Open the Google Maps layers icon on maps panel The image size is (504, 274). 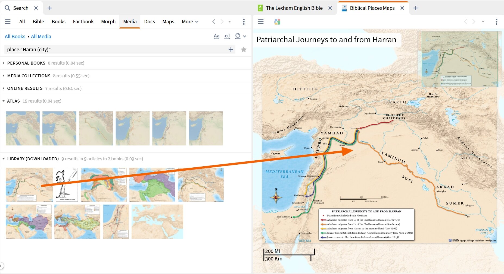click(x=276, y=22)
